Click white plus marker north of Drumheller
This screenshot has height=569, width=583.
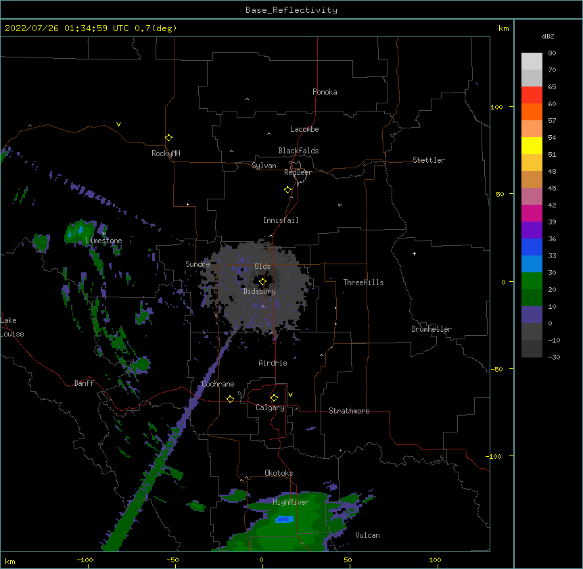point(414,253)
